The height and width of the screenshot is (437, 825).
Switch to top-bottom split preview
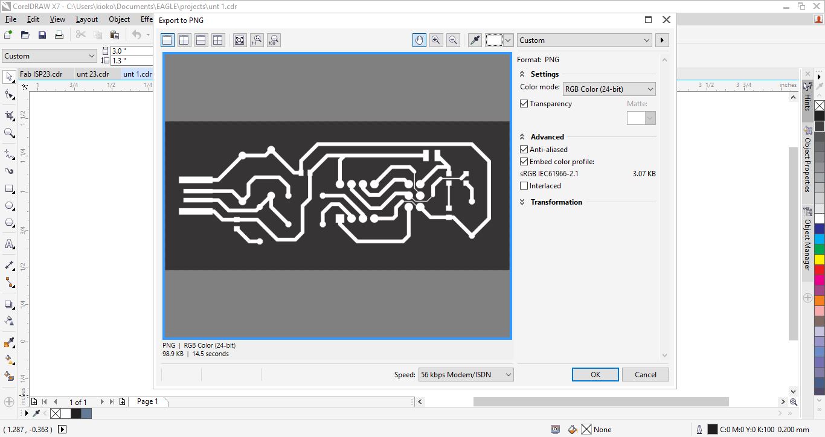(x=201, y=40)
